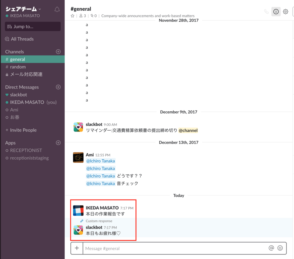Start a call with phone icon
The image size is (294, 259).
point(266,11)
